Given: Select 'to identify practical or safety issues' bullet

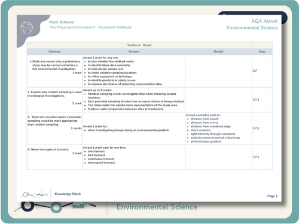Looking at the screenshot, I should tap(112, 80).
